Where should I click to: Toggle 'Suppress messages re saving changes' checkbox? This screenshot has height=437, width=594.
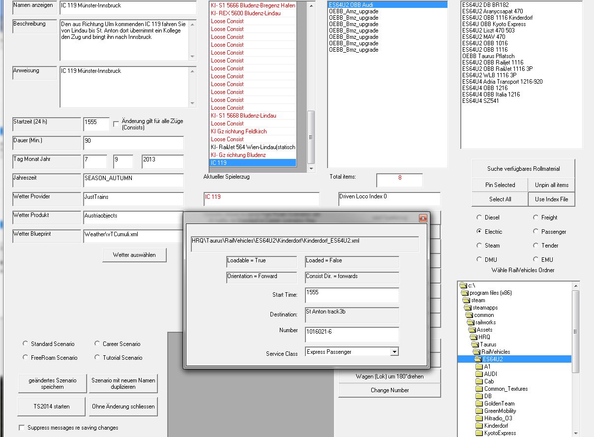click(x=21, y=428)
